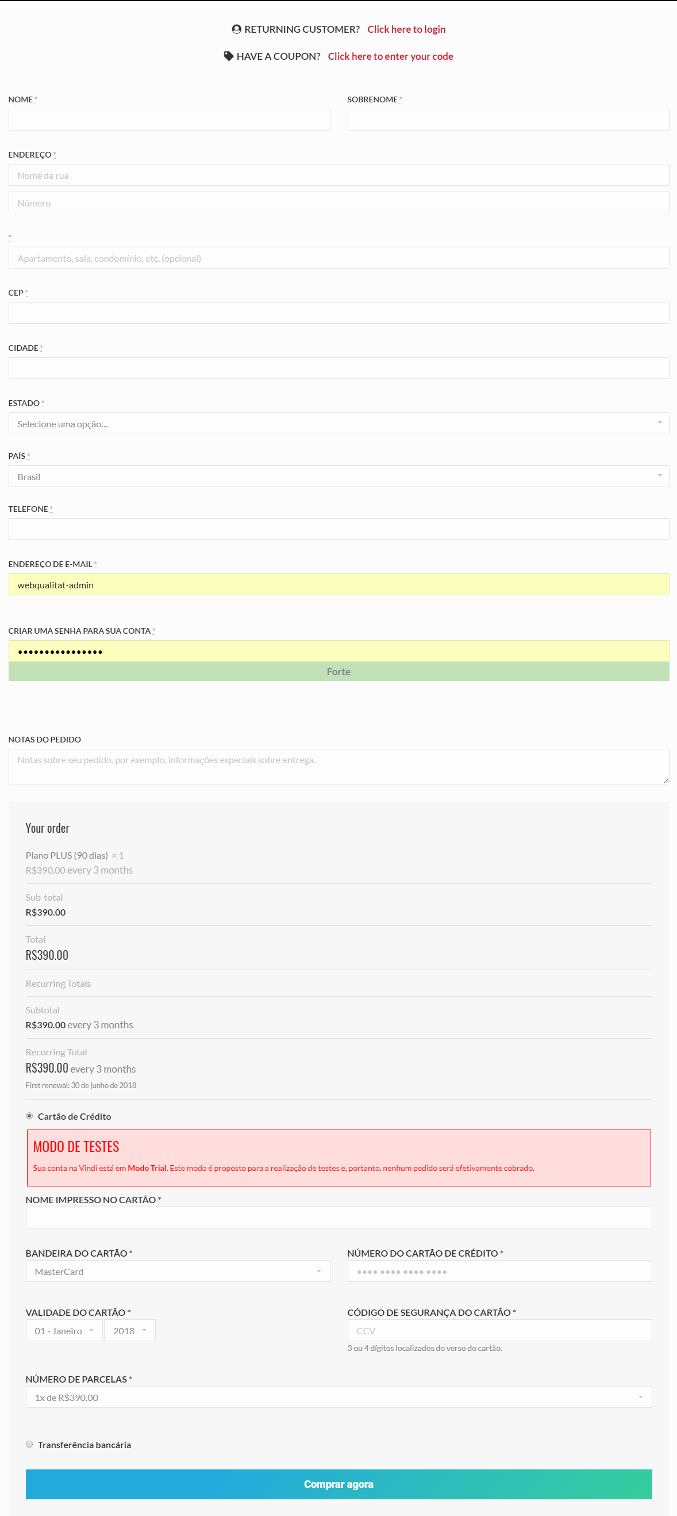Open the expiry month dropdown 01 - Janeiro
This screenshot has height=1516, width=677.
(x=64, y=1331)
